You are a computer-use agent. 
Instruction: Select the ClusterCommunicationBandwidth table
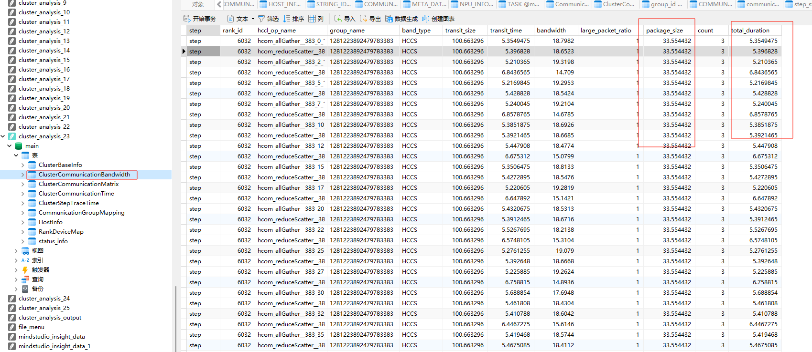click(x=84, y=175)
